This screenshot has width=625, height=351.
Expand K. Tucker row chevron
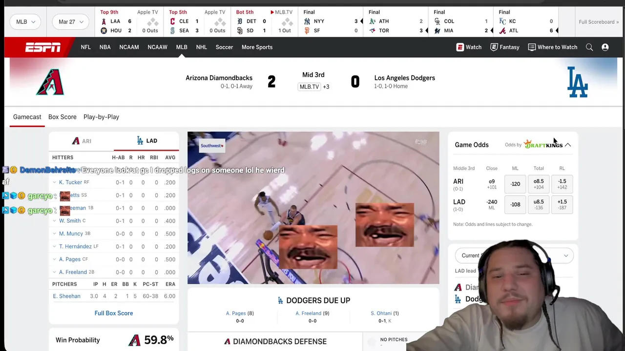click(54, 182)
